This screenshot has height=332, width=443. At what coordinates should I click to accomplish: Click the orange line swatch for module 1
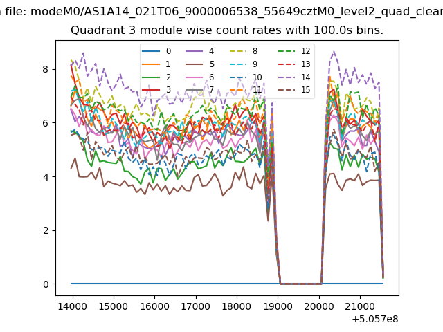click(150, 64)
